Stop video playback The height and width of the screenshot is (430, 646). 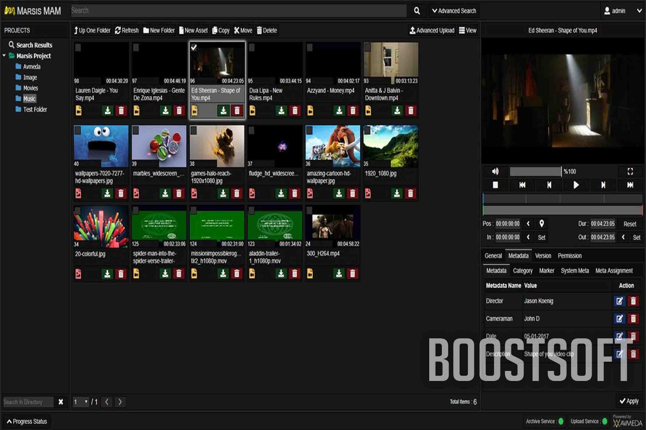(495, 185)
